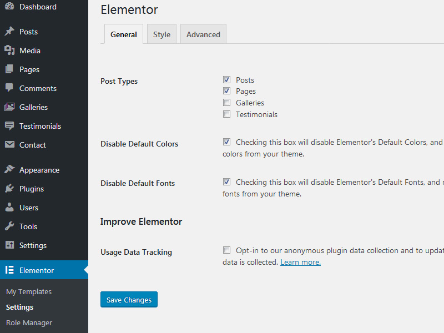Click the Dashboard gauge icon
The height and width of the screenshot is (333, 444).
(x=9, y=7)
